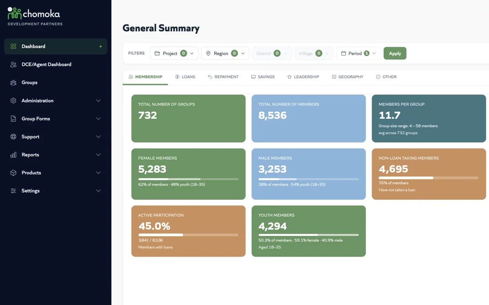Click the Dashboard grid icon in sidebar
Image resolution: width=489 pixels, height=305 pixels.
pyautogui.click(x=13, y=46)
